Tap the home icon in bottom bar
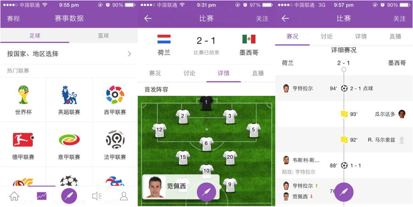The image size is (413, 207). (x=14, y=196)
